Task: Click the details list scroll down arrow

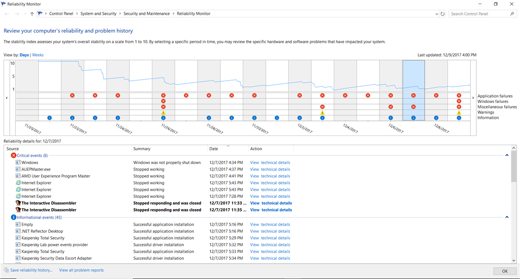Action: [x=514, y=260]
